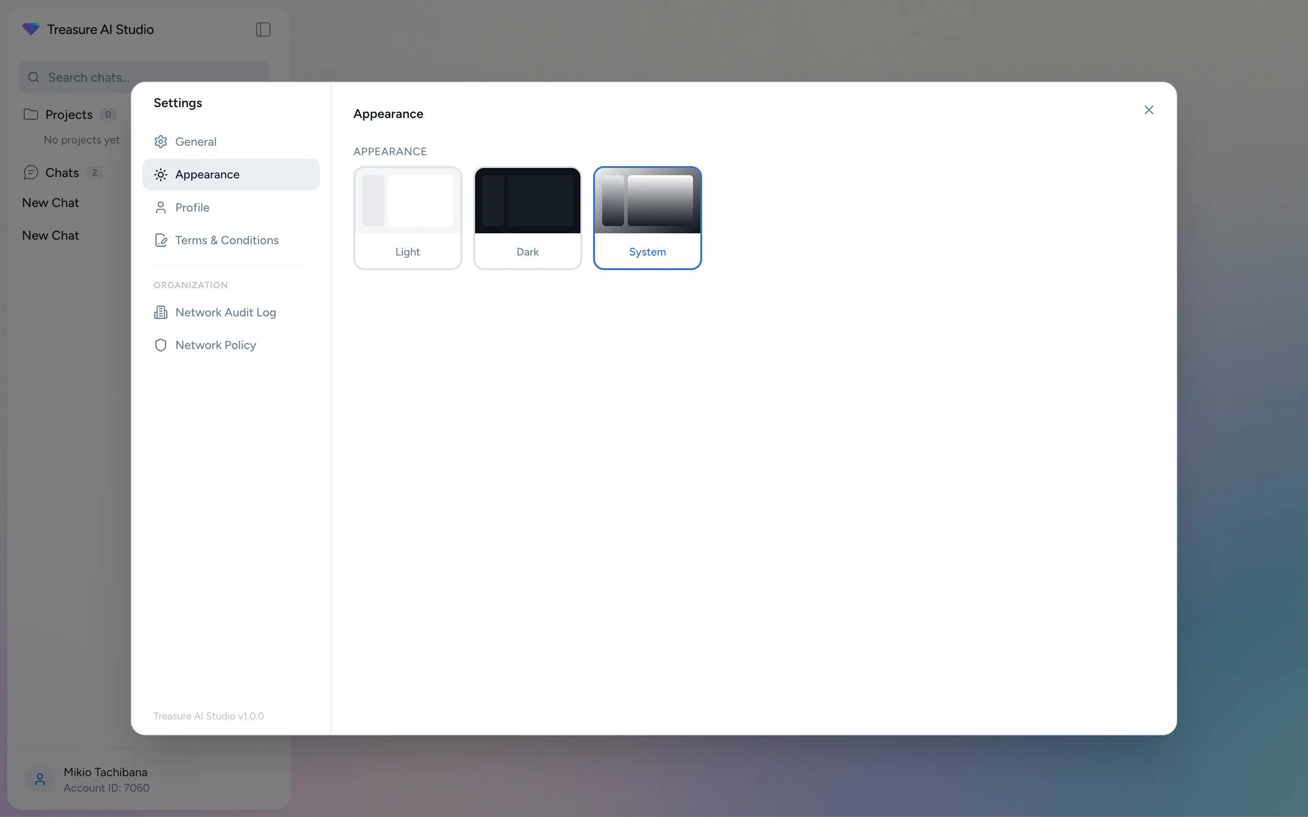Click the Treasure AI Studio title
Viewport: 1308px width, 817px height.
[x=100, y=29]
